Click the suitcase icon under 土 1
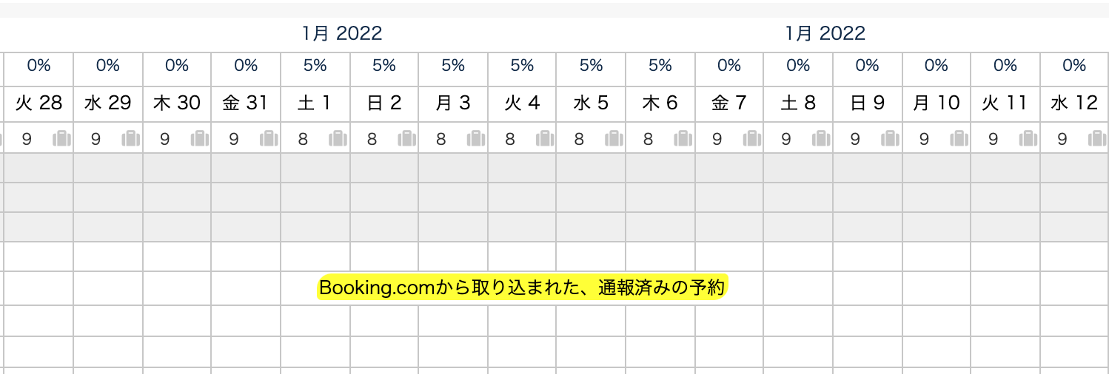The image size is (1109, 374). click(x=338, y=139)
